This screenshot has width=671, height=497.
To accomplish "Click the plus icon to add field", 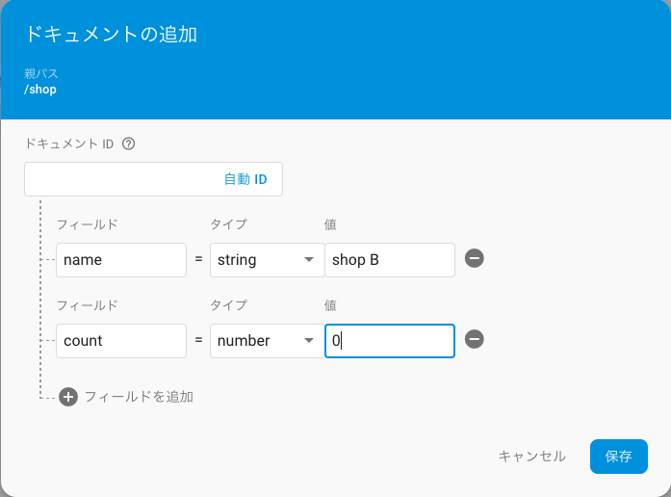I will click(x=68, y=397).
